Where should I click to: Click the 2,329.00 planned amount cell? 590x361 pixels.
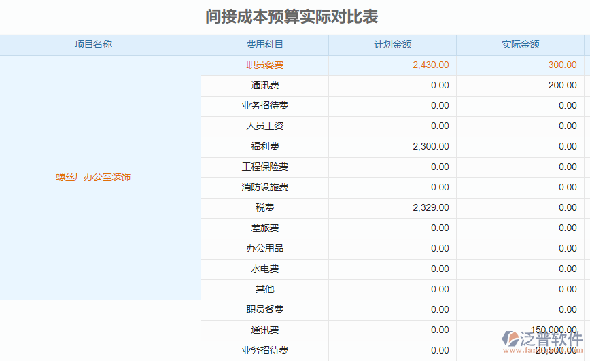430,208
